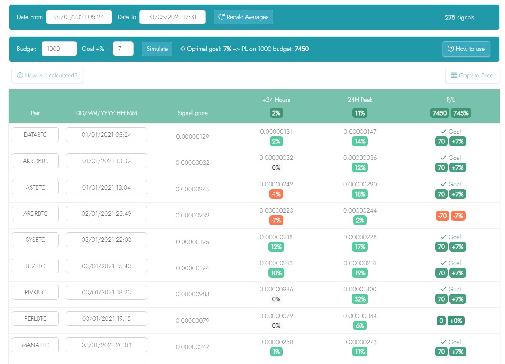Select the AKROBTC pair box
The image size is (505, 364).
click(35, 161)
